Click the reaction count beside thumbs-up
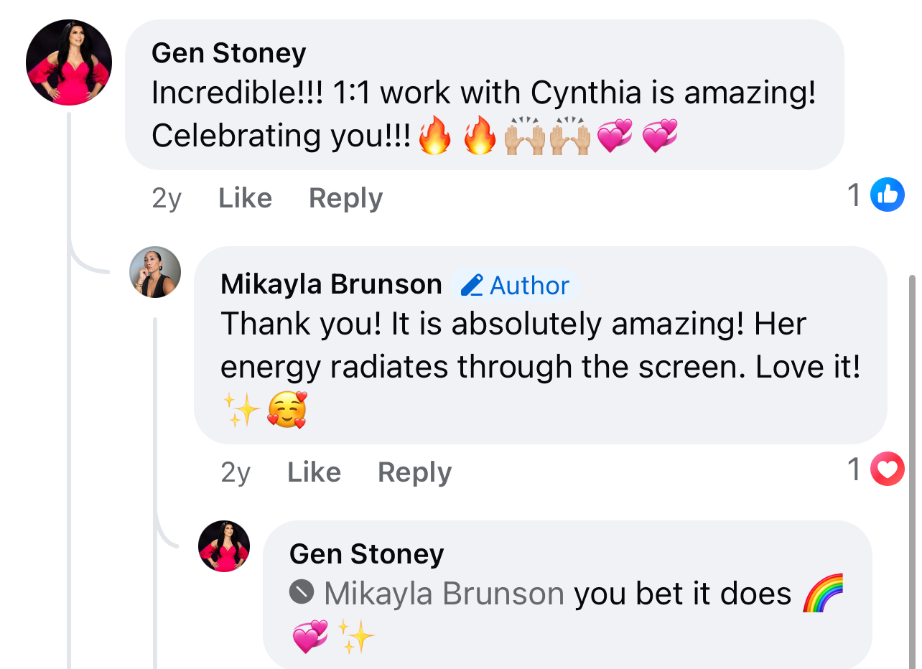Image resolution: width=922 pixels, height=669 pixels. tap(854, 195)
